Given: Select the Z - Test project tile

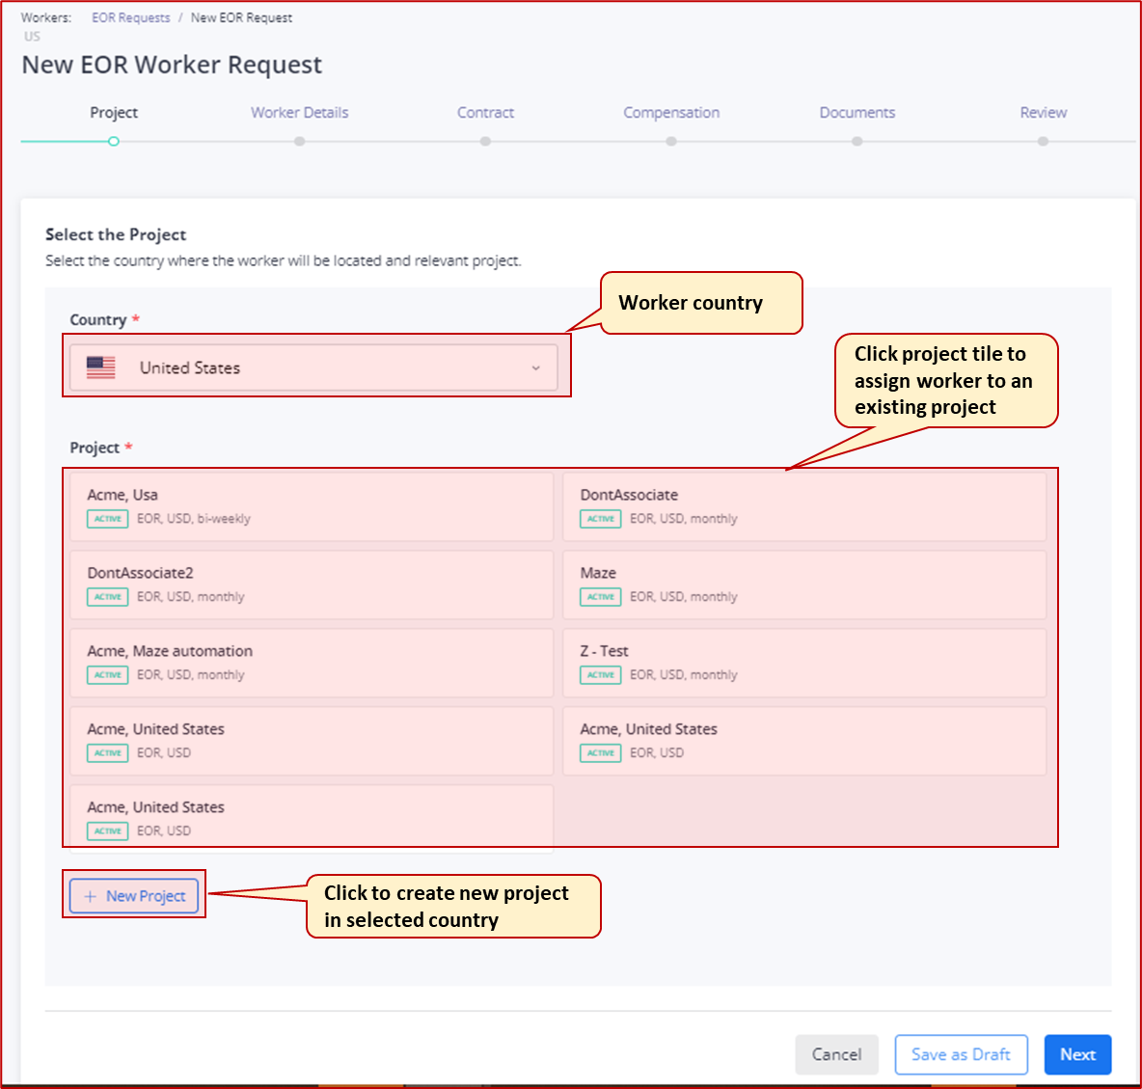Looking at the screenshot, I should [x=804, y=662].
